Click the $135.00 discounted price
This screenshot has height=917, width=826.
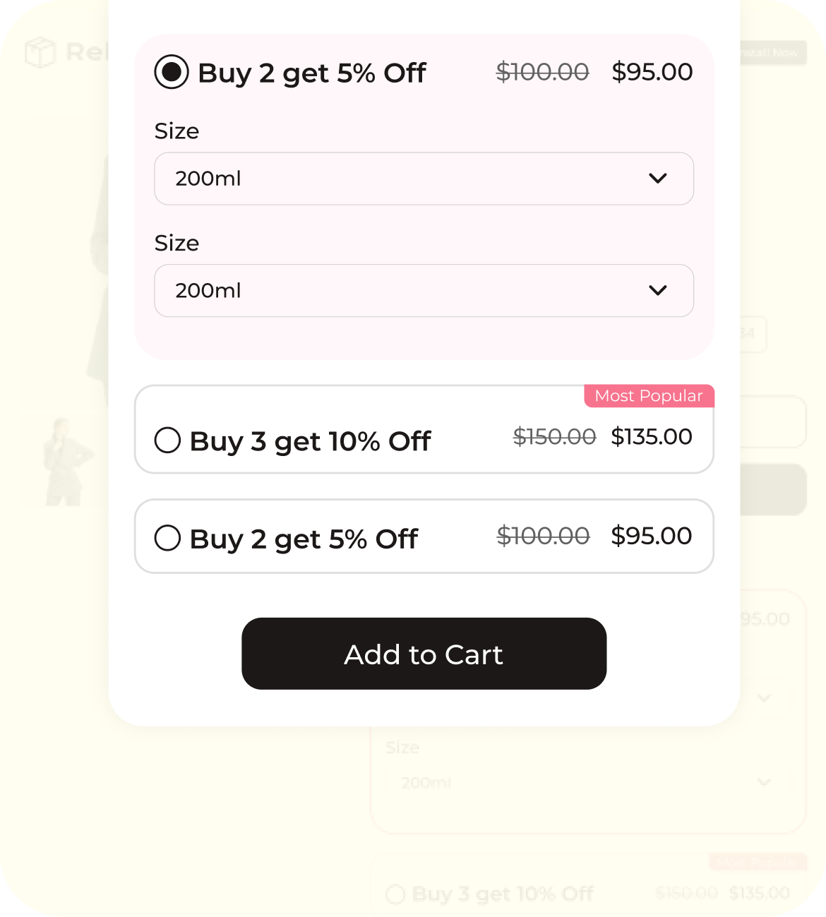tap(651, 437)
